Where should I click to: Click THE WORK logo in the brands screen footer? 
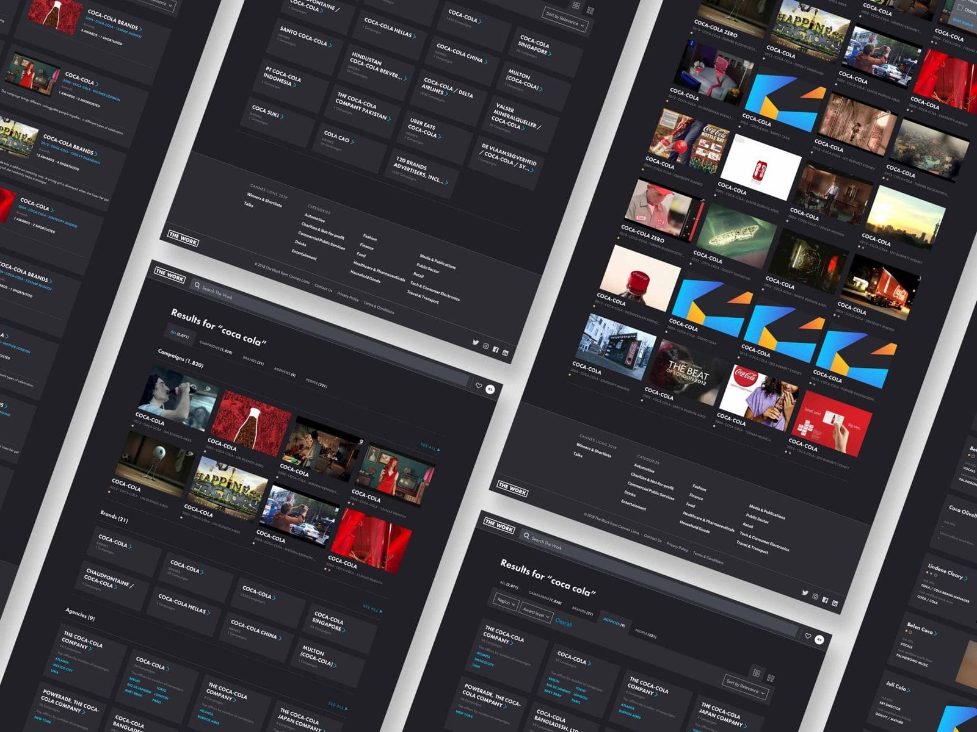click(x=183, y=238)
